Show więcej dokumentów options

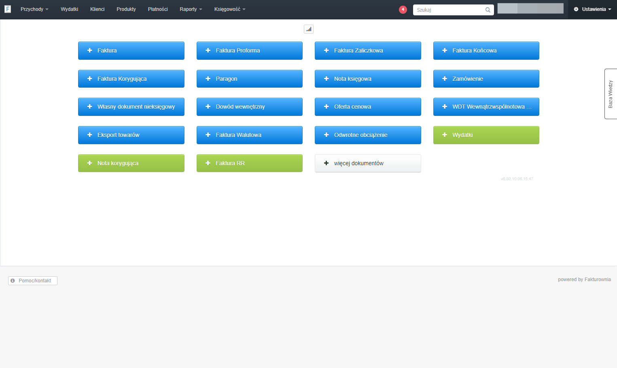[368, 163]
